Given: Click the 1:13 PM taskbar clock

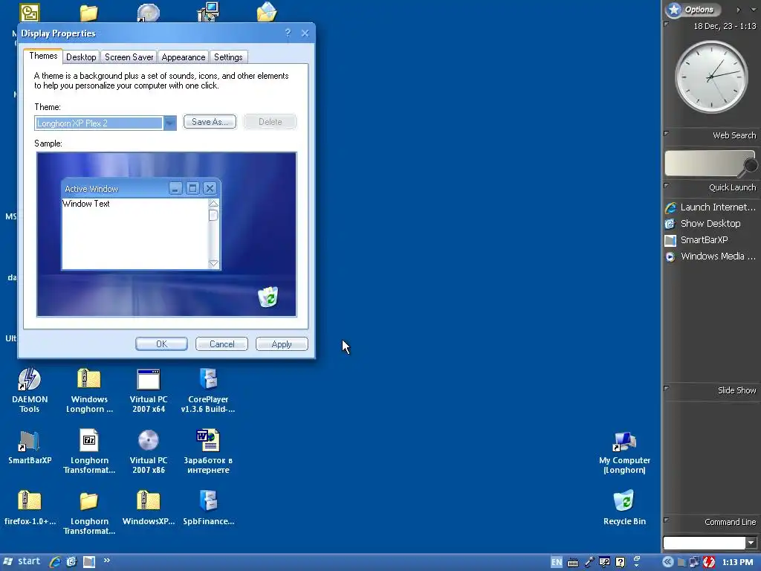Looking at the screenshot, I should point(737,562).
